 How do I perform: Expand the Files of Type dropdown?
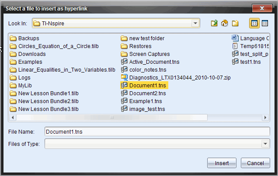pyautogui.click(x=265, y=144)
